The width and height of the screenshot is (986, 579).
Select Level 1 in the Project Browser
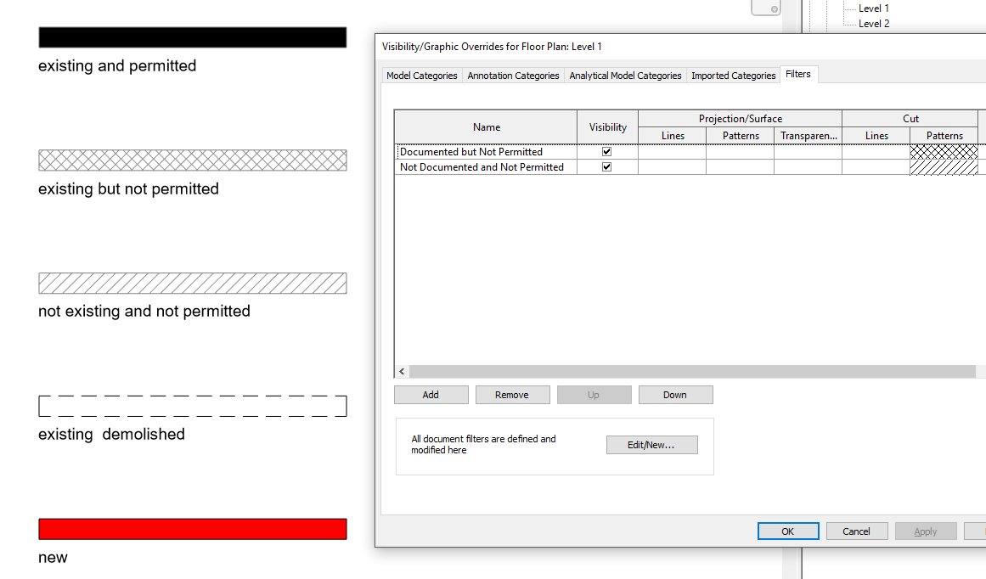coord(872,8)
